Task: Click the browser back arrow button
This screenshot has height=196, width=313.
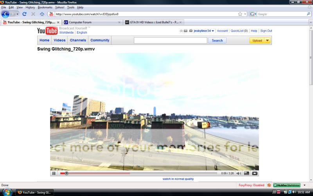Action: [5, 14]
